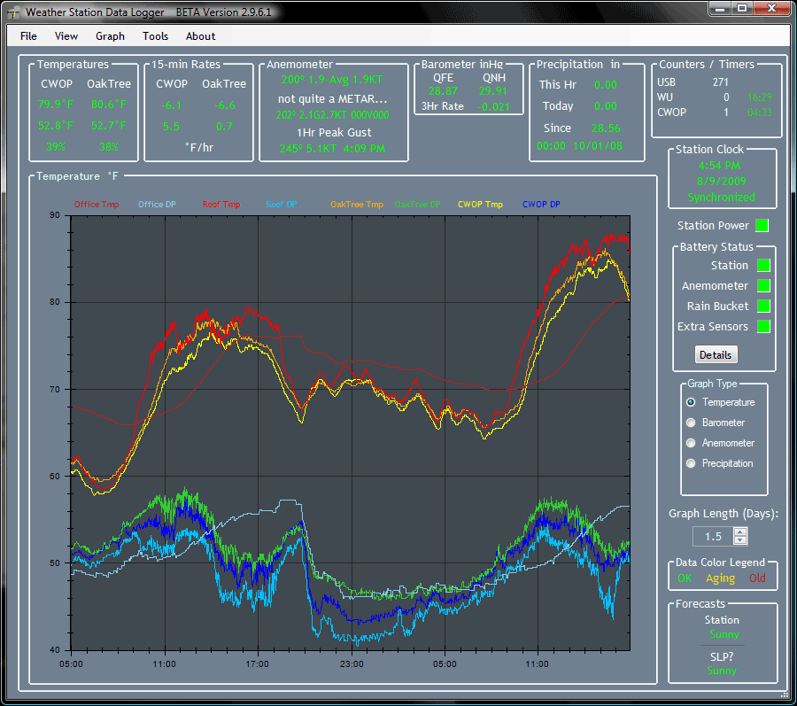This screenshot has width=797, height=706.
Task: Click the 15-min CWOP rate -6.1
Action: [171, 105]
